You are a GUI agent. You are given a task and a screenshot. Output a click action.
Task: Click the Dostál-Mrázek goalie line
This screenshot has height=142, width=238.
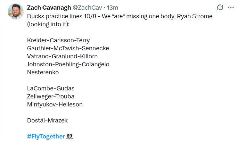click(47, 120)
